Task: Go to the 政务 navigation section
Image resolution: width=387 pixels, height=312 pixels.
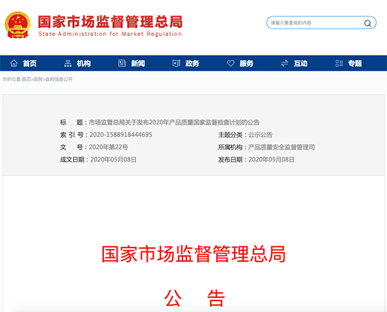Action: click(x=192, y=64)
